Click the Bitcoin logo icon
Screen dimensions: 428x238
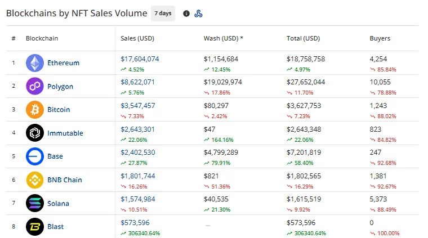[35, 110]
